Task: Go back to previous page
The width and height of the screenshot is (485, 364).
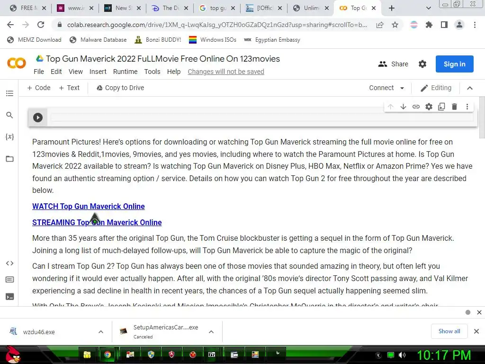Action: 10,25
